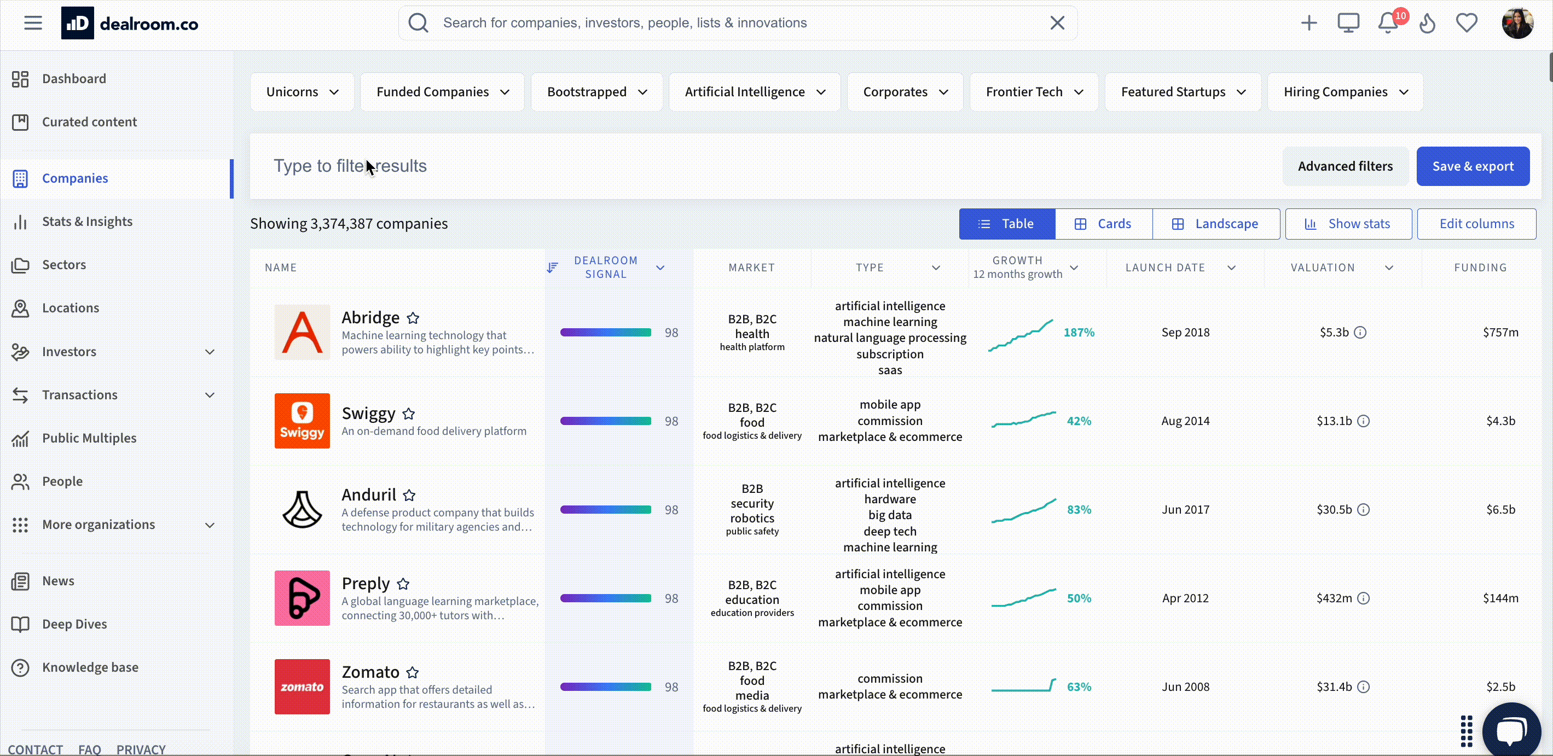
Task: Clear the search with X icon
Action: (x=1057, y=23)
